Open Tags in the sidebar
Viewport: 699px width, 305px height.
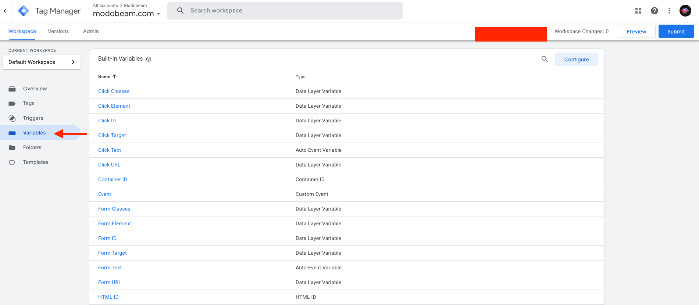(x=29, y=103)
